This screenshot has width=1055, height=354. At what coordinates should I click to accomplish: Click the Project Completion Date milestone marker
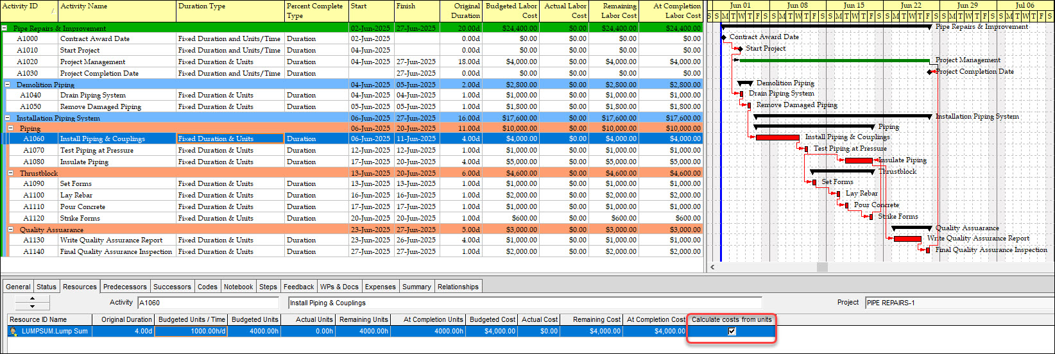[x=930, y=72]
